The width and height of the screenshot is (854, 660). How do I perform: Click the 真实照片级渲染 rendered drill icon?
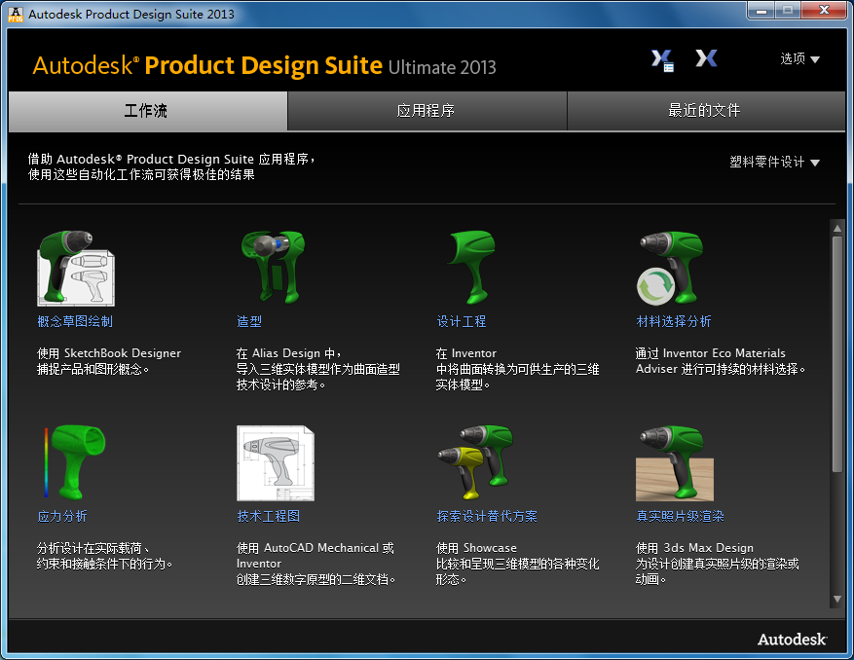(x=675, y=462)
